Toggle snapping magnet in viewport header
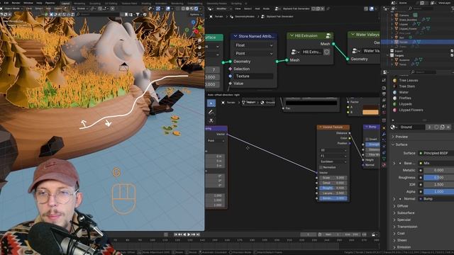 pyautogui.click(x=100, y=8)
